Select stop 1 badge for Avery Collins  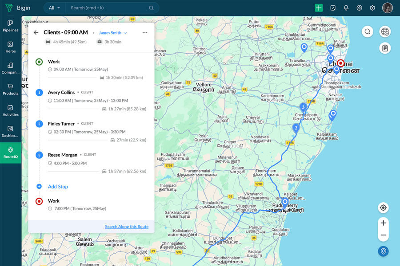point(39,92)
